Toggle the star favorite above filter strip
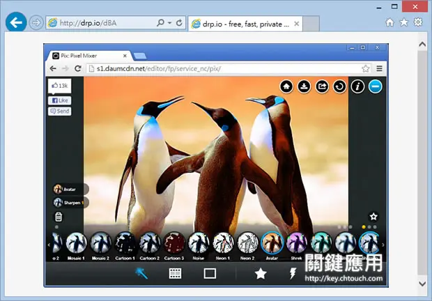 (x=373, y=217)
